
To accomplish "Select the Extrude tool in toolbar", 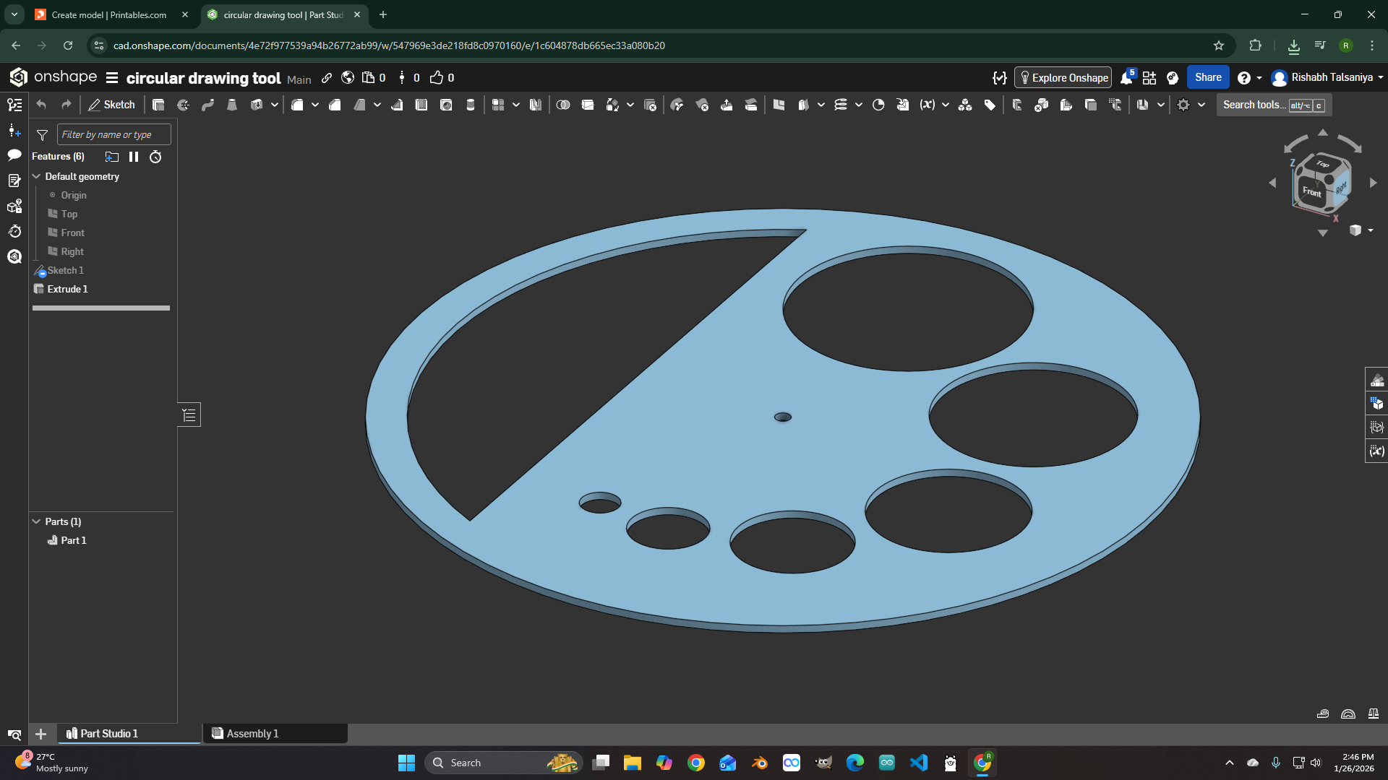I will 158,105.
